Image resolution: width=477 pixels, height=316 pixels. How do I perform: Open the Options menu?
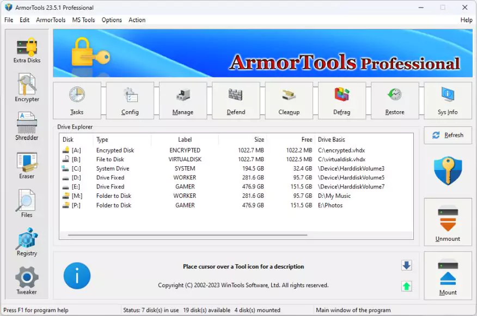pyautogui.click(x=112, y=20)
